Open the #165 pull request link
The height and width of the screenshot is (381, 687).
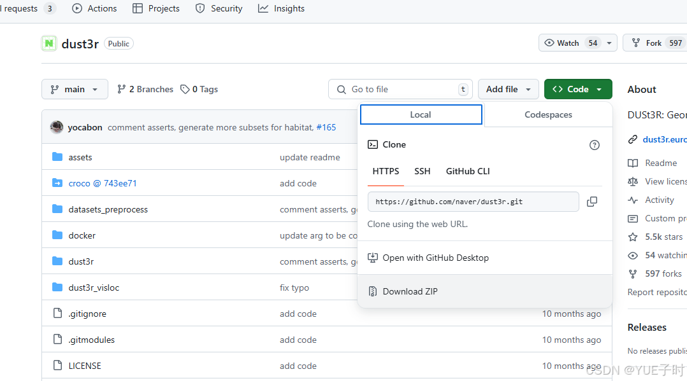pyautogui.click(x=326, y=127)
